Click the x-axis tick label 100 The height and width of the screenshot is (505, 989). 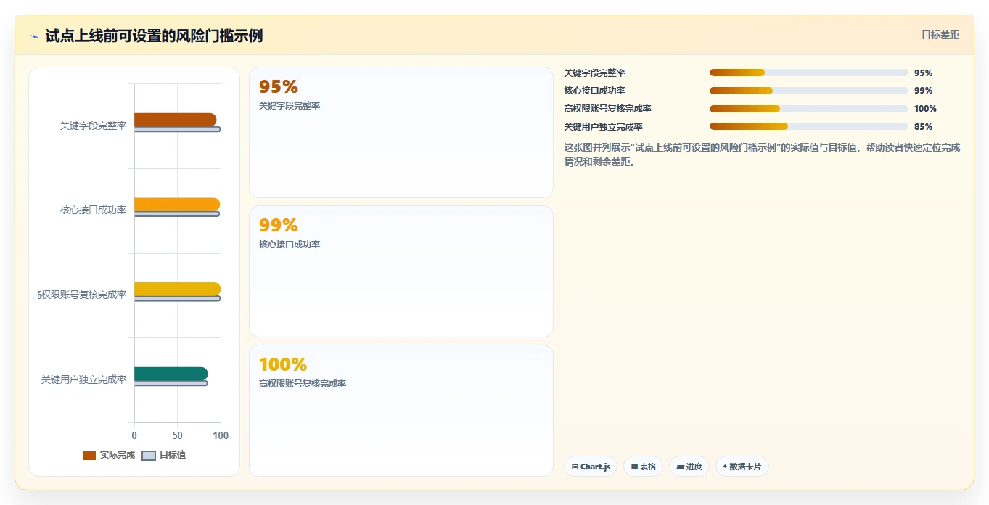click(221, 435)
